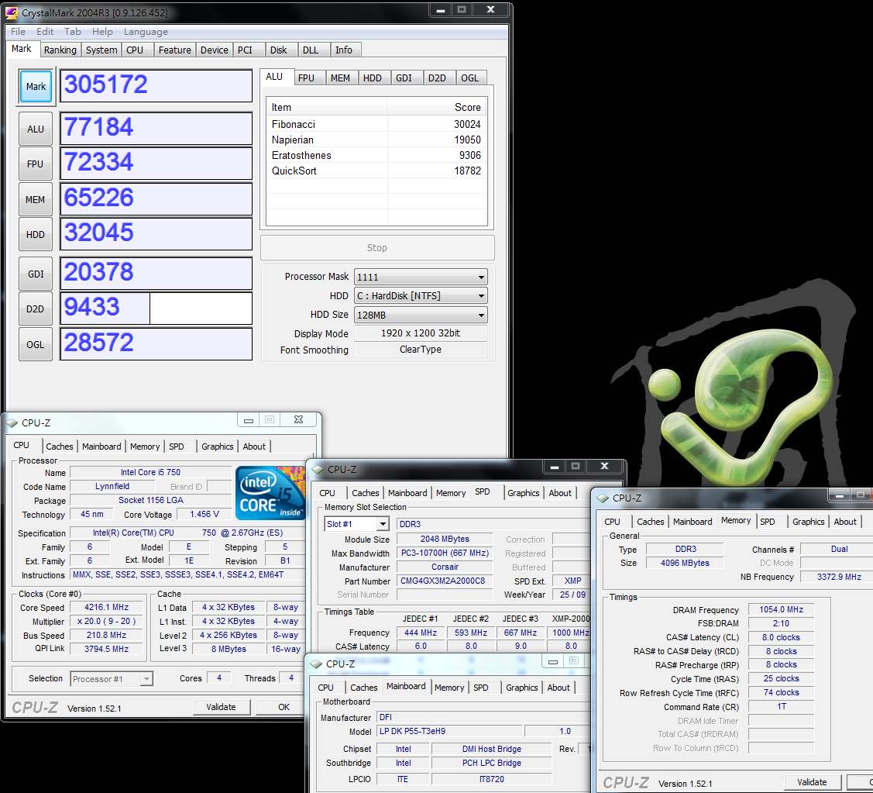Expand the HDD Size dropdown
The width and height of the screenshot is (873, 793).
pyautogui.click(x=481, y=315)
